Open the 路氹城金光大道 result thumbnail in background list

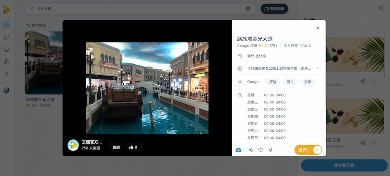pos(43,63)
